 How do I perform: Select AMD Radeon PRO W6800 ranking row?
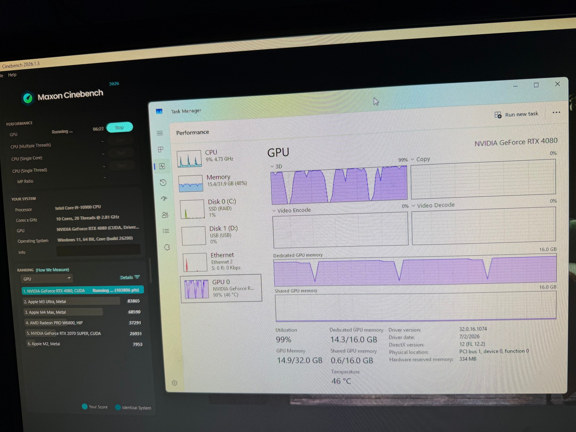coord(83,323)
